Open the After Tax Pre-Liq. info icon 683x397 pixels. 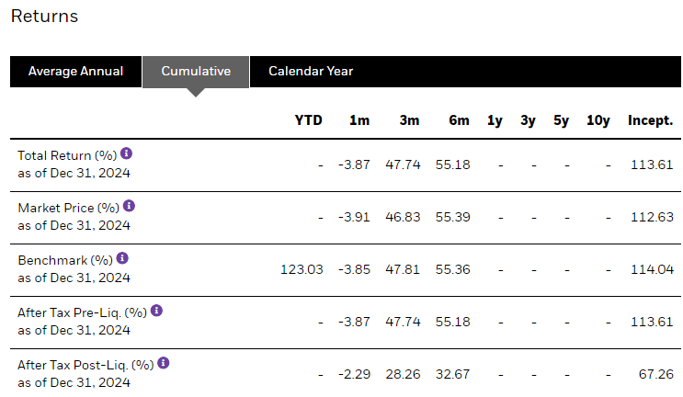coord(157,311)
